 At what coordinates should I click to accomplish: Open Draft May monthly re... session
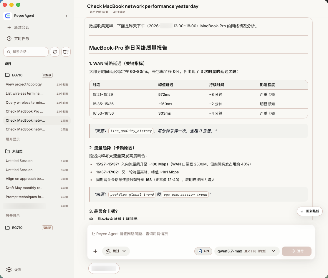(37, 188)
